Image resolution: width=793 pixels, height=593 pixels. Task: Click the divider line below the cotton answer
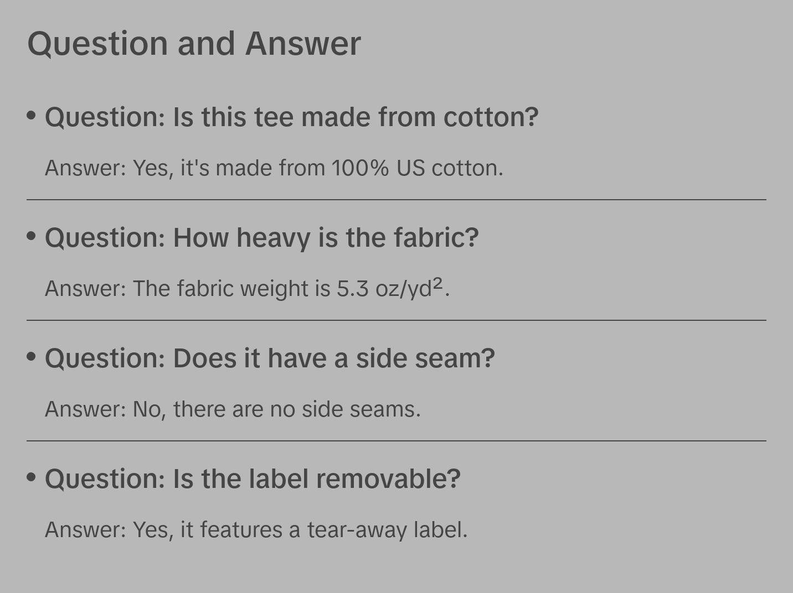(x=396, y=200)
